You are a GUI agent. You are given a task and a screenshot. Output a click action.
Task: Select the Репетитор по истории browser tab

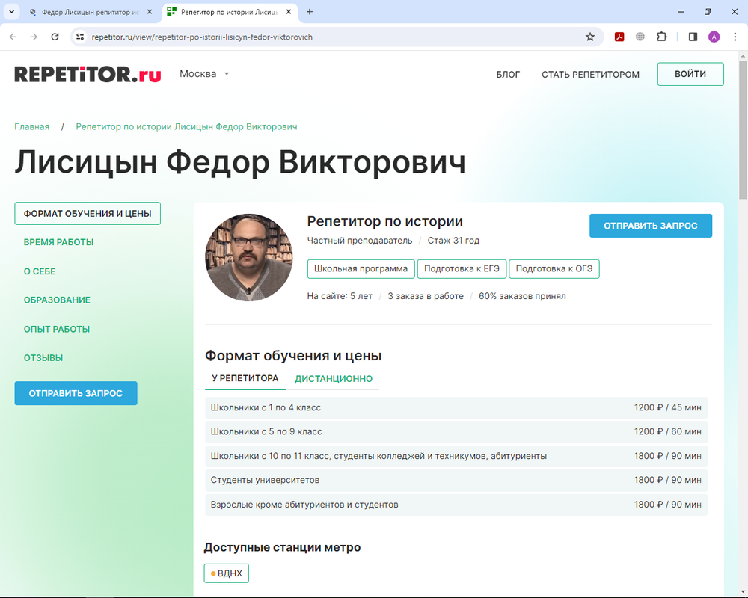tap(229, 12)
